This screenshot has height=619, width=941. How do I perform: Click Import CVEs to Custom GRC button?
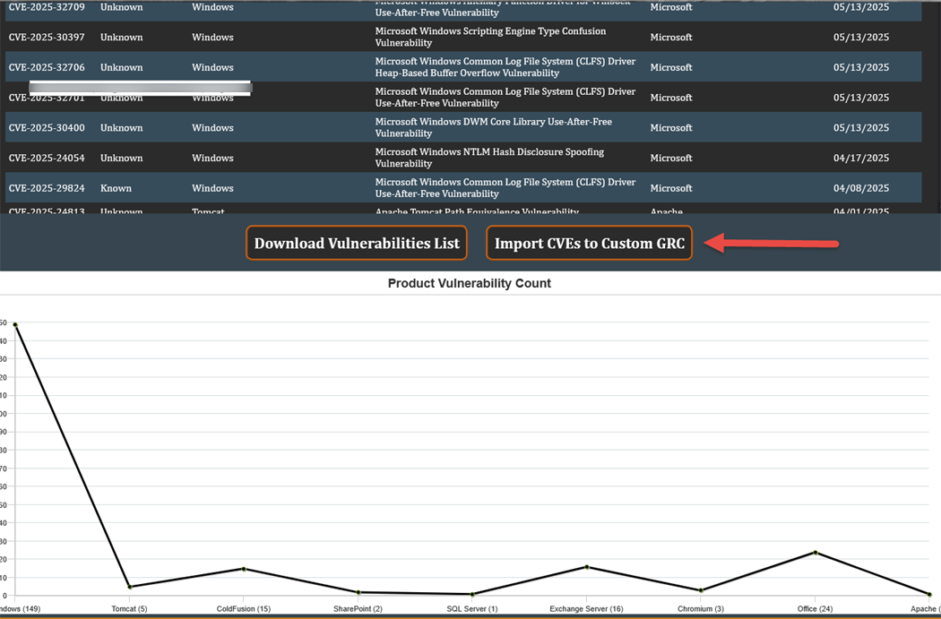(x=590, y=243)
